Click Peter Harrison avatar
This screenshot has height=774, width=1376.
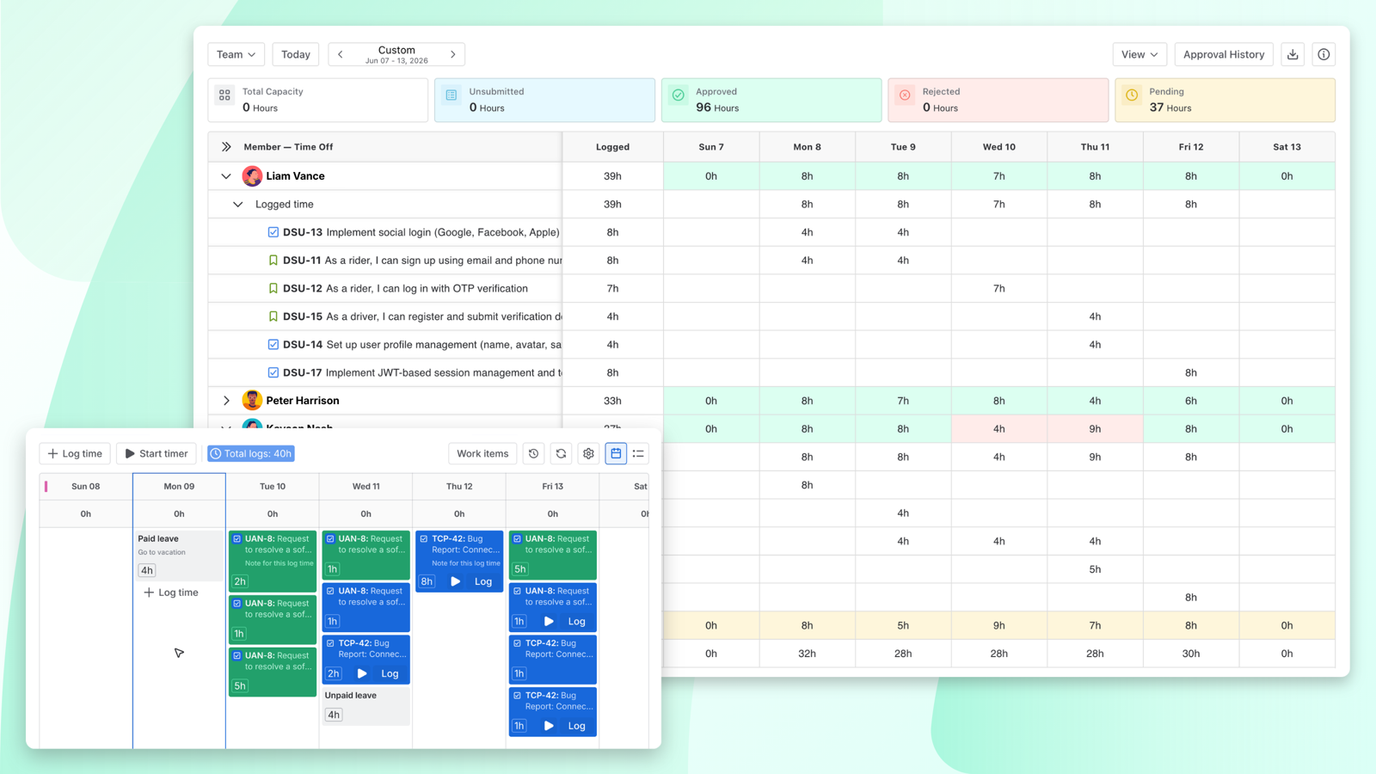pos(252,401)
